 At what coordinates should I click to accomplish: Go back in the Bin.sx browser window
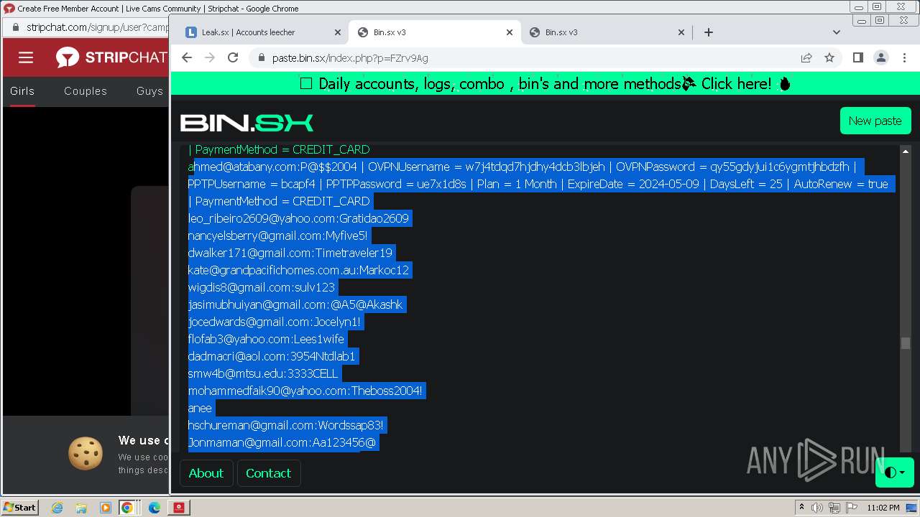coord(187,57)
